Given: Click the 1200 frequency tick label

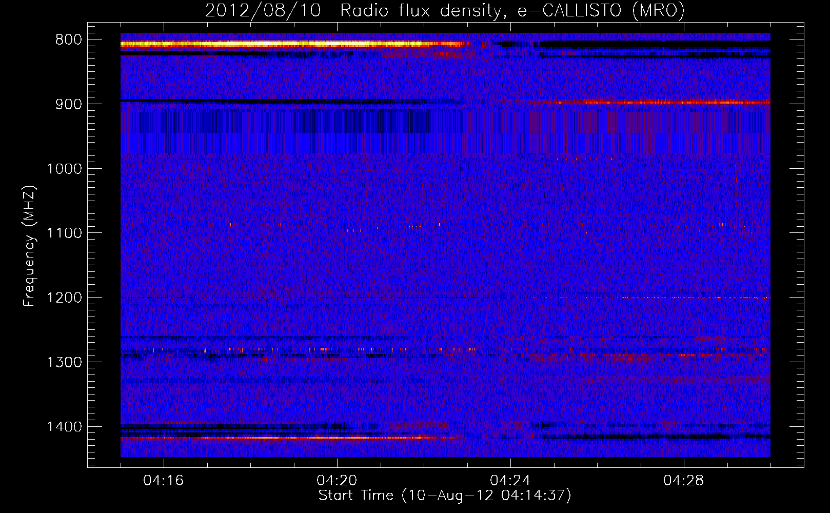Looking at the screenshot, I should [x=64, y=298].
